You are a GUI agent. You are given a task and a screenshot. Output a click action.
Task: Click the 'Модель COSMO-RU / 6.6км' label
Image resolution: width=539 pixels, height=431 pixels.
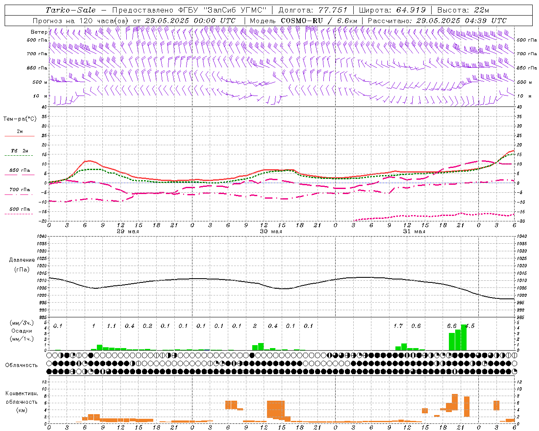(x=303, y=21)
